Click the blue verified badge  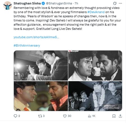click(x=43, y=3)
